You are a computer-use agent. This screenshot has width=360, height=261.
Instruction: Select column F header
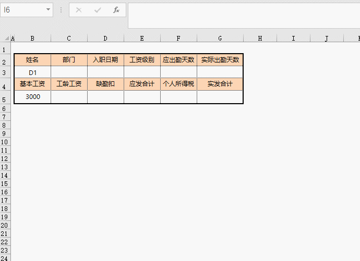pyautogui.click(x=178, y=38)
